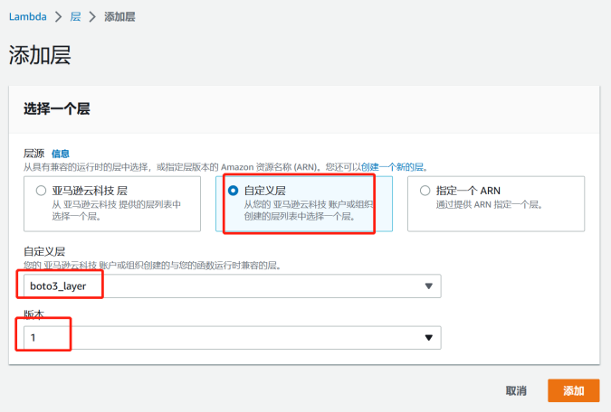Open the boto3_layer custom layer dropdown
This screenshot has width=611, height=412.
click(233, 286)
